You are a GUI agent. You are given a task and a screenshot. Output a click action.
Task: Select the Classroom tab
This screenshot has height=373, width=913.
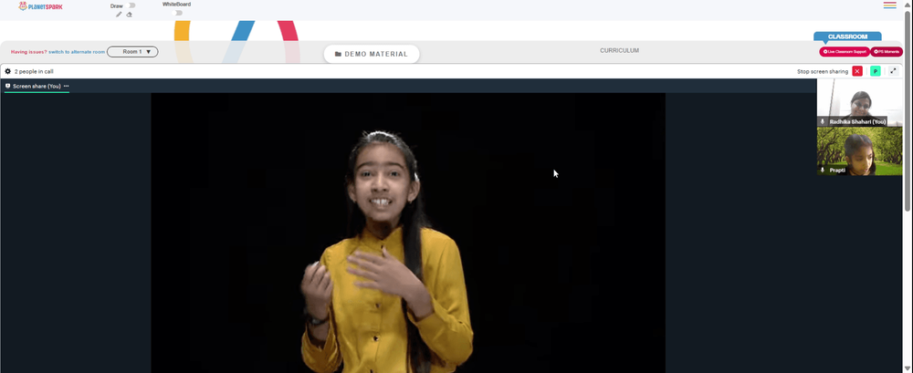848,36
